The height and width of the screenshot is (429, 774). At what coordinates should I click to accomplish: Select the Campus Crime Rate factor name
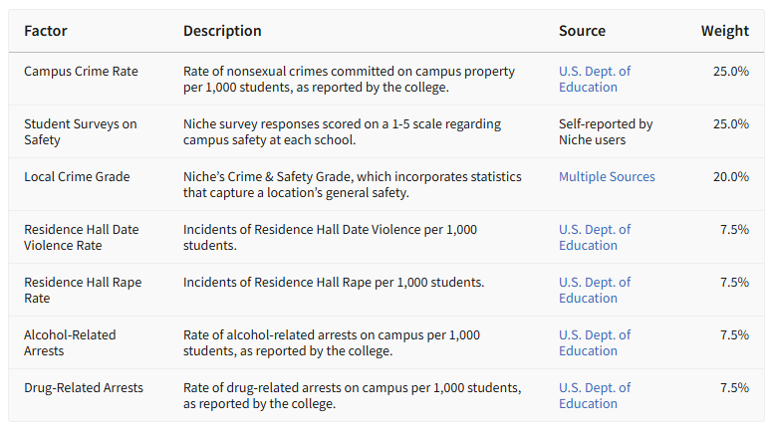[x=81, y=72]
